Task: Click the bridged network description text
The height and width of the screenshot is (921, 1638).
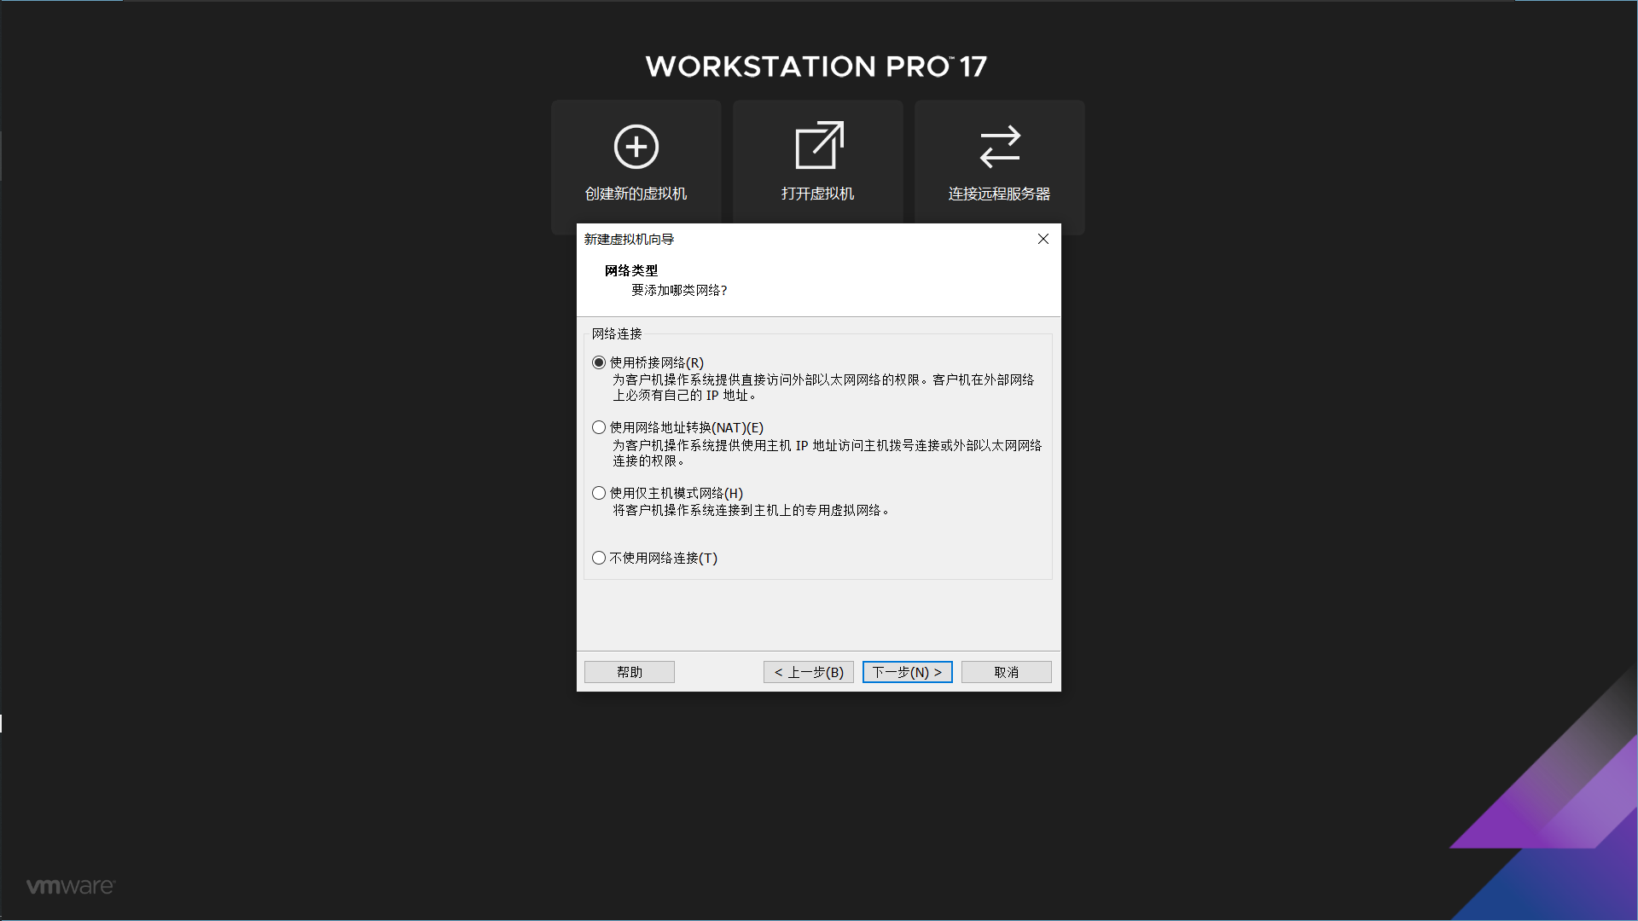Action: [823, 387]
